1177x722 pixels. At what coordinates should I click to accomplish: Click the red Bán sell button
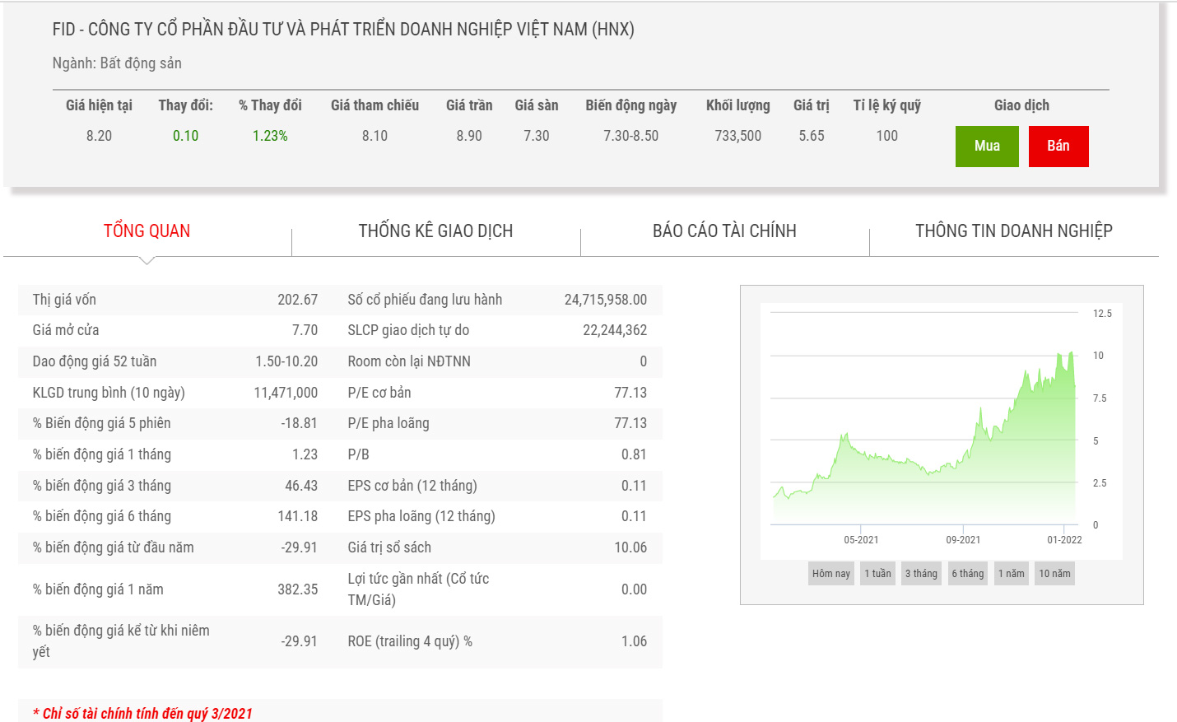(1058, 147)
